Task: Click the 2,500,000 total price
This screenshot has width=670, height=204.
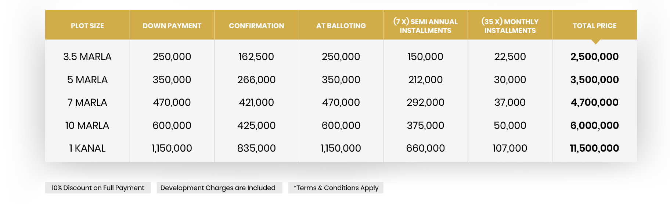Action: point(594,57)
